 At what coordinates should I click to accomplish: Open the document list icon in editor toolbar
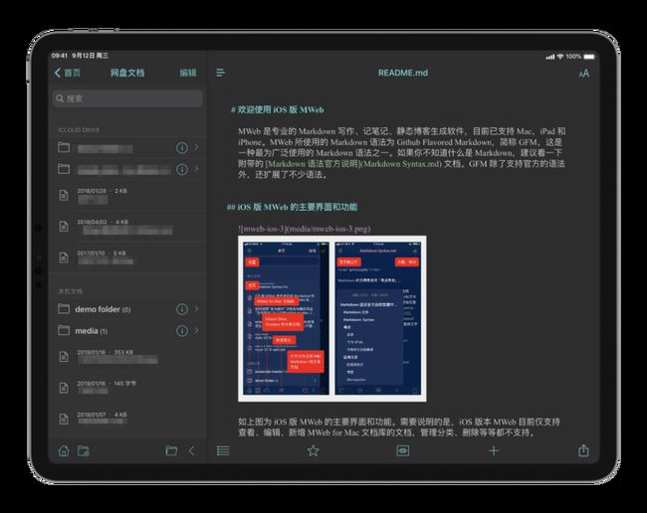coord(223,450)
